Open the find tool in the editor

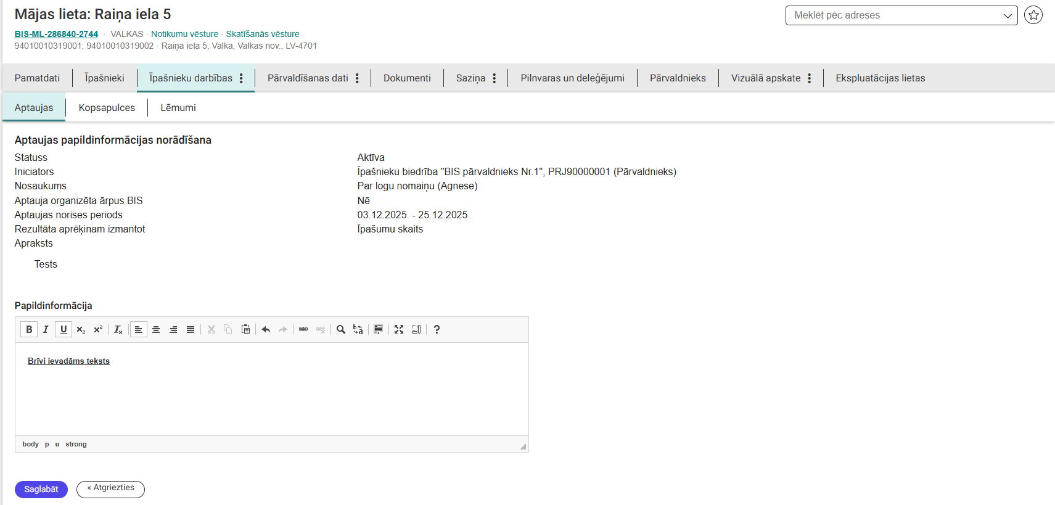pos(341,329)
